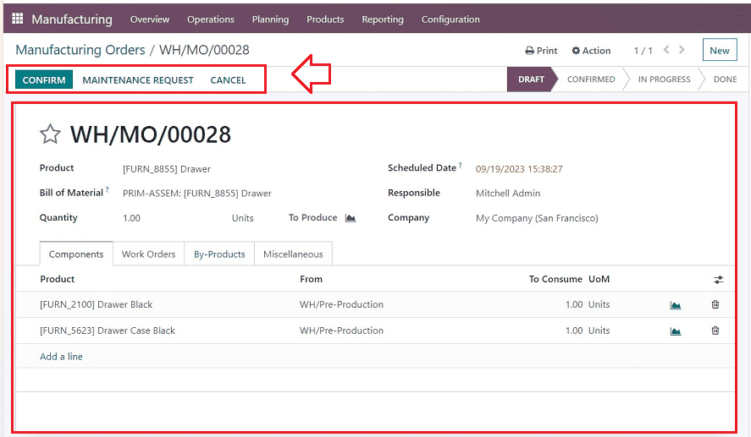Click the In Progress status stage
751x437 pixels.
pos(665,79)
